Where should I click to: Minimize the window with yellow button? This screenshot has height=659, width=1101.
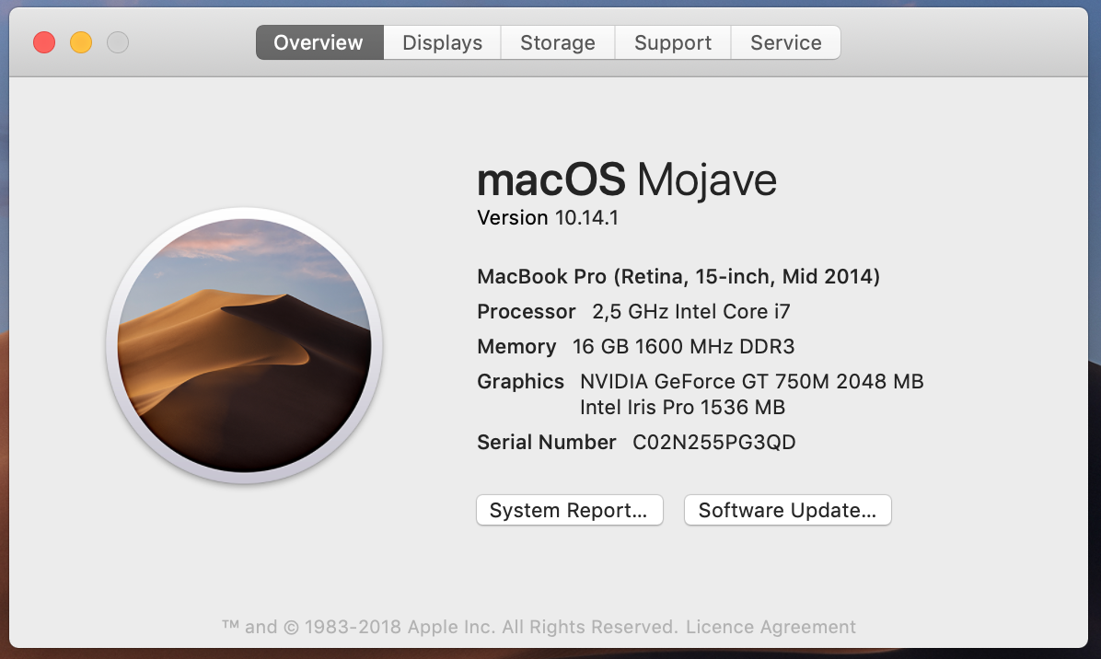pyautogui.click(x=81, y=43)
